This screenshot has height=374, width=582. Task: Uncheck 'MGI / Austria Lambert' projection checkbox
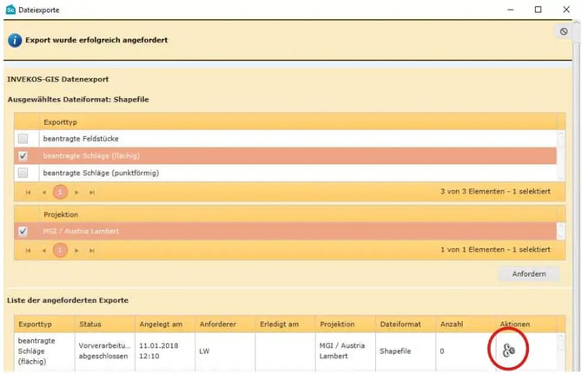pyautogui.click(x=23, y=232)
